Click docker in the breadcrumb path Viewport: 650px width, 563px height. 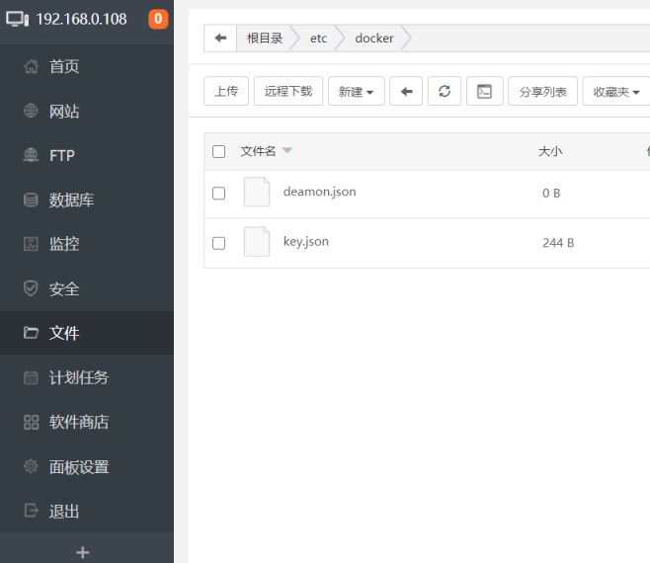pos(374,39)
